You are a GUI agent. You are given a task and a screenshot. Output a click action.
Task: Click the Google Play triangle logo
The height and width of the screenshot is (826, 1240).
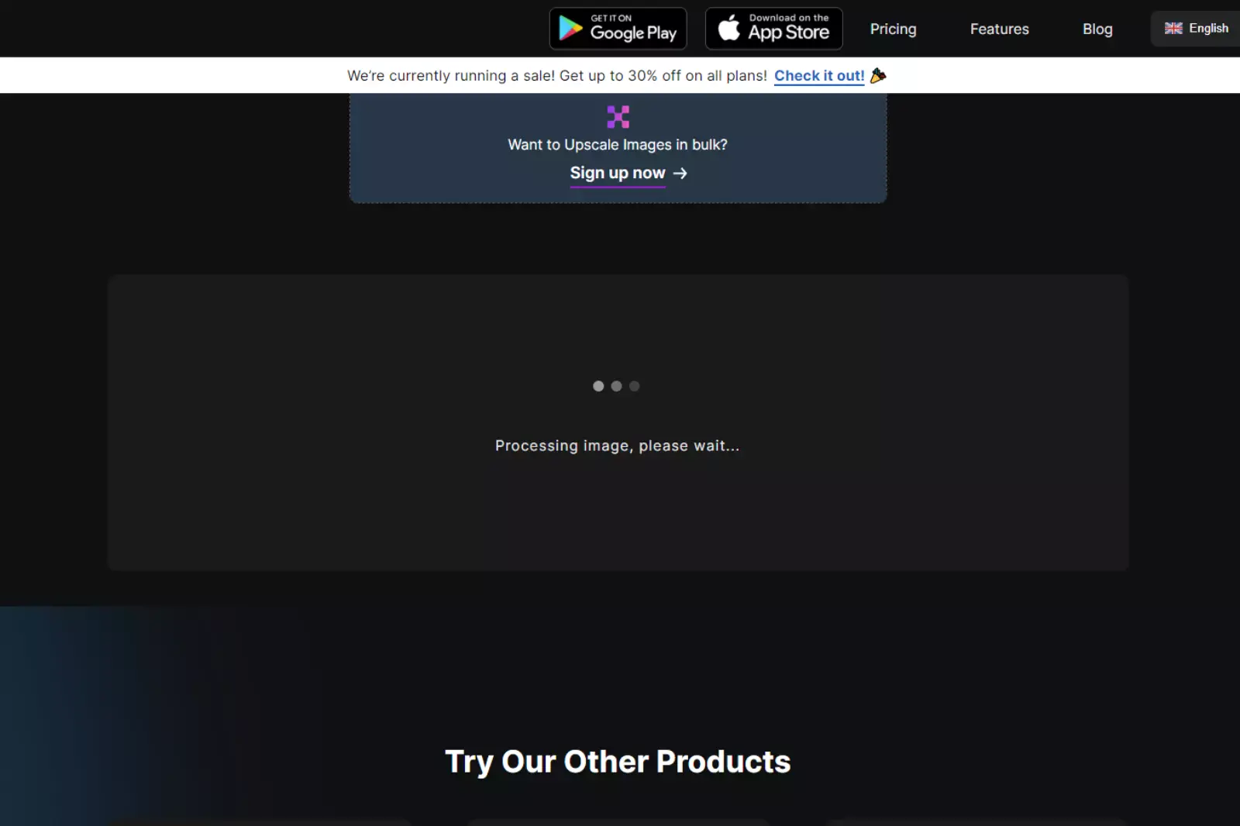click(570, 29)
